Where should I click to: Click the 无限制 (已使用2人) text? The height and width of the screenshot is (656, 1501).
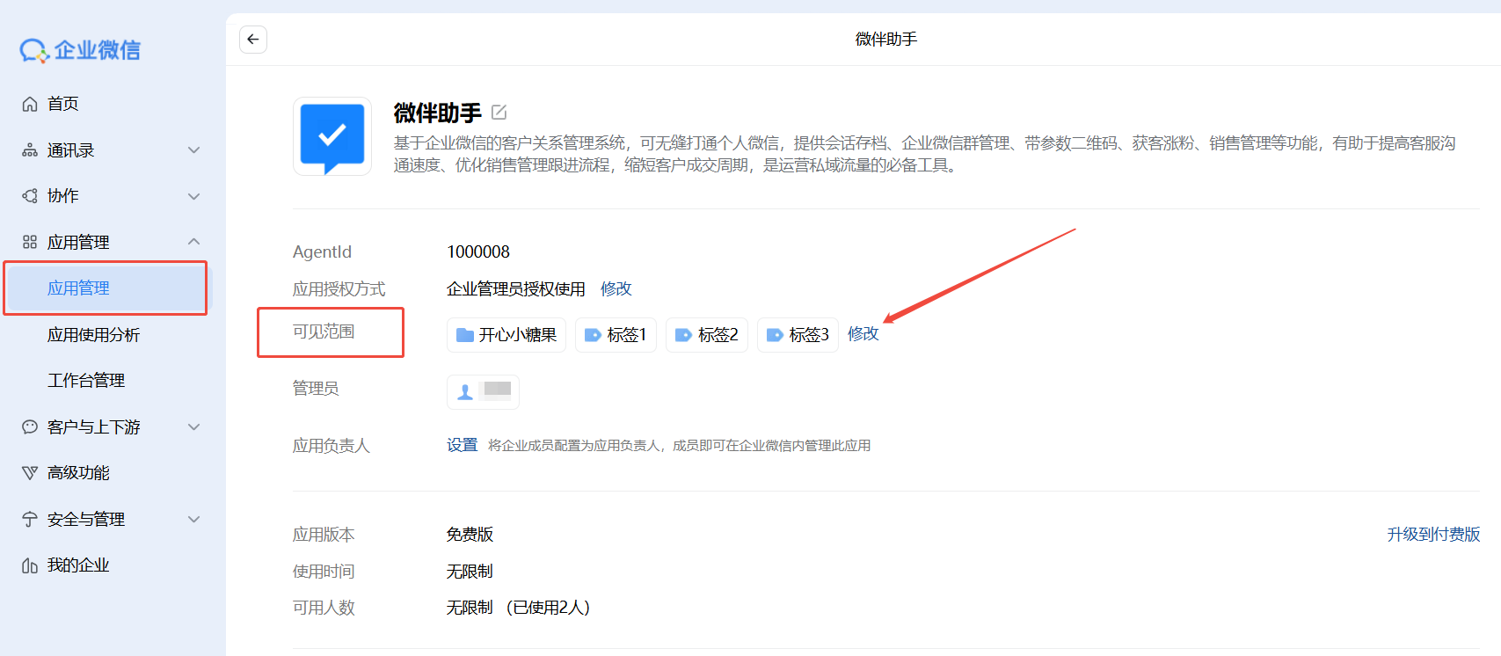coord(519,608)
